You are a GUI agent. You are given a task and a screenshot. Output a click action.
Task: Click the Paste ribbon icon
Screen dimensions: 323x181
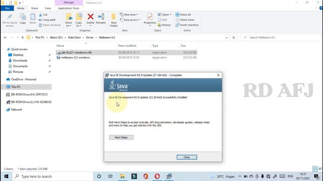click(x=32, y=19)
